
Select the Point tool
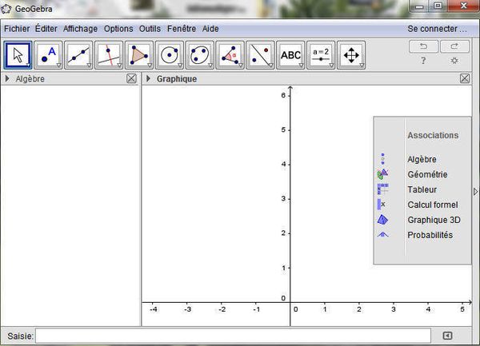pyautogui.click(x=48, y=55)
